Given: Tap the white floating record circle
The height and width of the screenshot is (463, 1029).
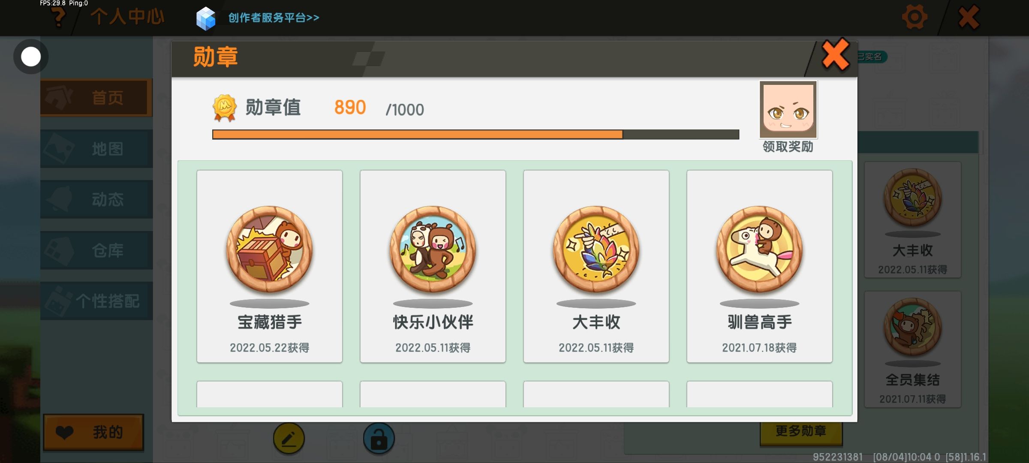Looking at the screenshot, I should [x=31, y=57].
